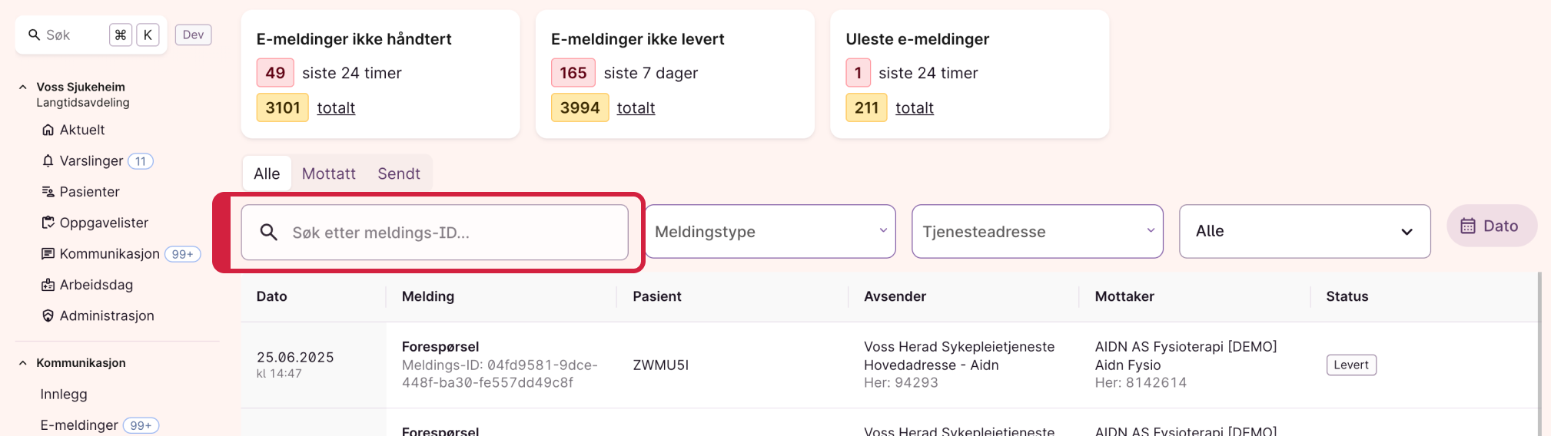Collapse the Kommunikasjon sidebar group
The height and width of the screenshot is (436, 1551).
pos(23,363)
